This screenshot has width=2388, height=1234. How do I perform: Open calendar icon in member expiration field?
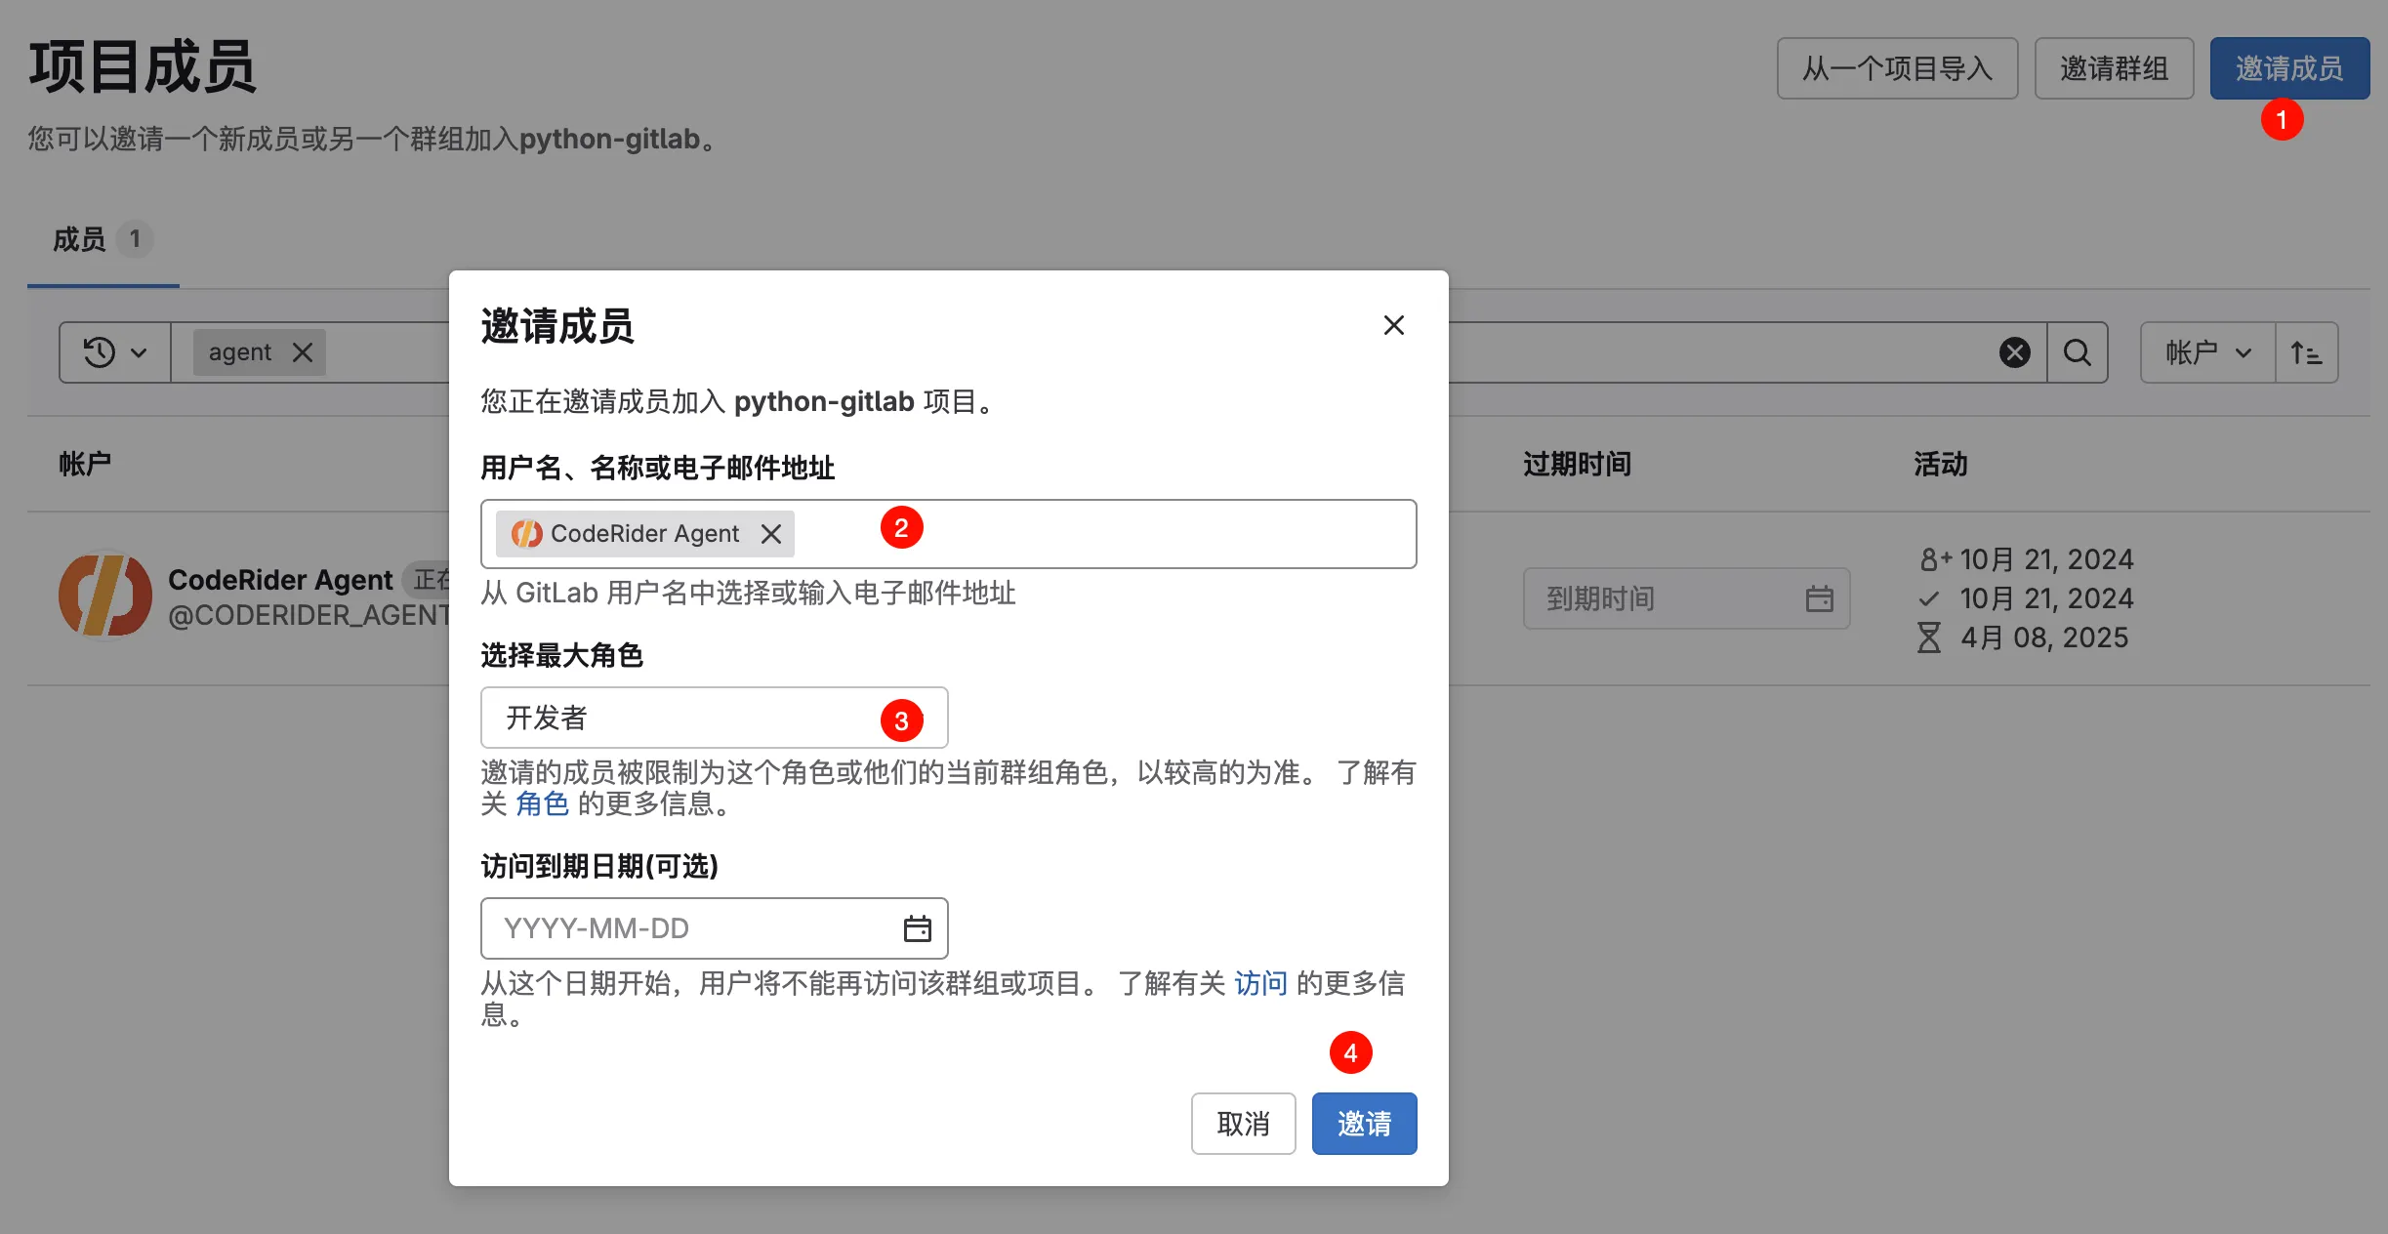(1819, 598)
